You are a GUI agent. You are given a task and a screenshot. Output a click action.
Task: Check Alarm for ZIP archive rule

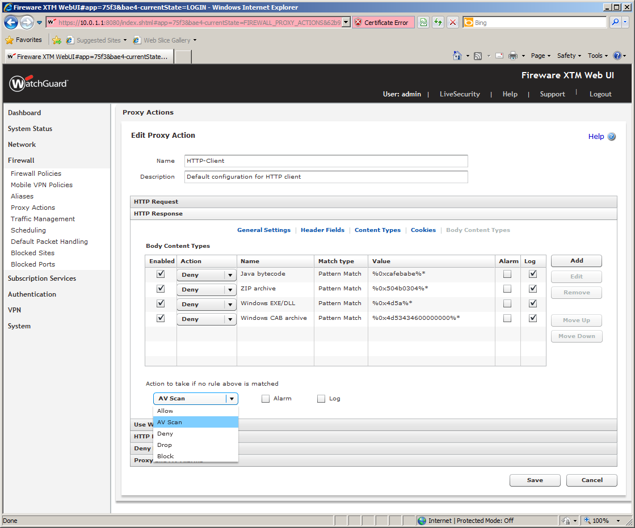(x=507, y=289)
